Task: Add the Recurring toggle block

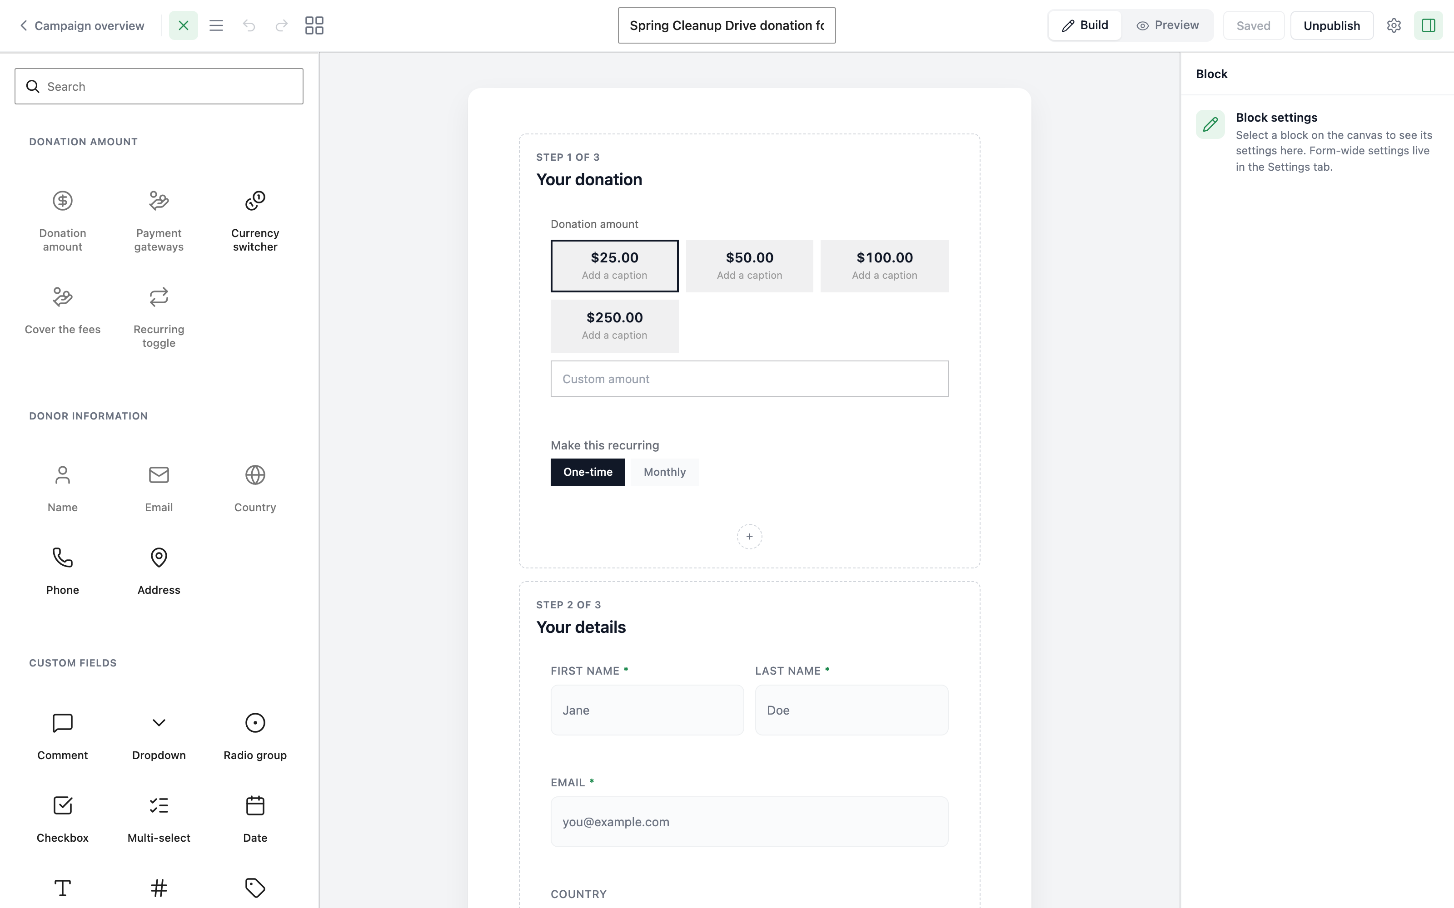Action: tap(159, 317)
